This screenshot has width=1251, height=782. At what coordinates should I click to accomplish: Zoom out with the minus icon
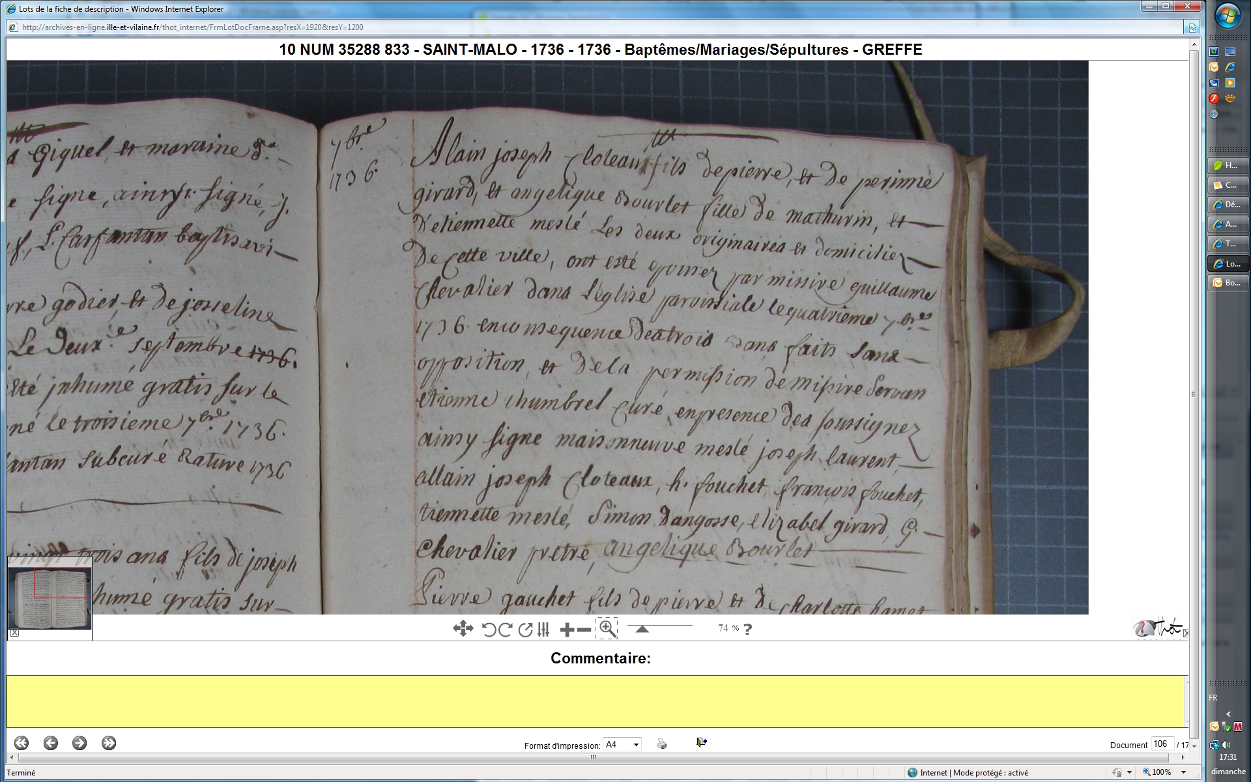coord(584,630)
